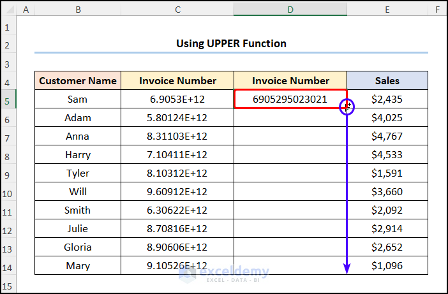Select the column B header

click(x=78, y=10)
